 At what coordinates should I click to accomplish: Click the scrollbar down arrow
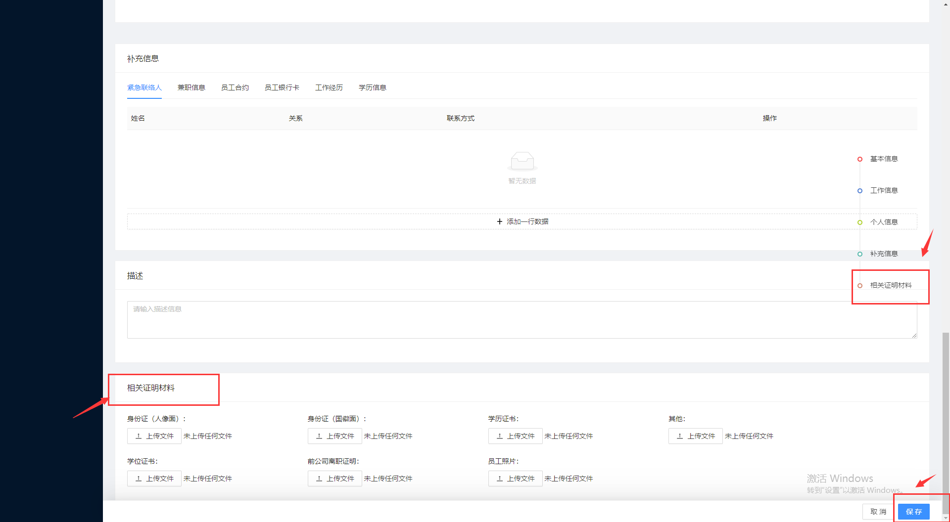pos(946,518)
